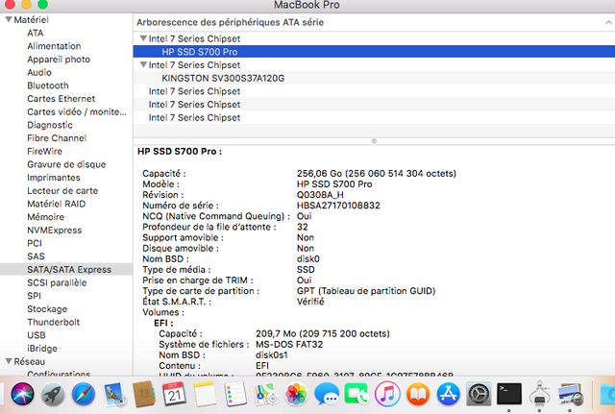The height and width of the screenshot is (414, 615).
Task: Open Bluetooth hardware category
Action: pyautogui.click(x=48, y=85)
